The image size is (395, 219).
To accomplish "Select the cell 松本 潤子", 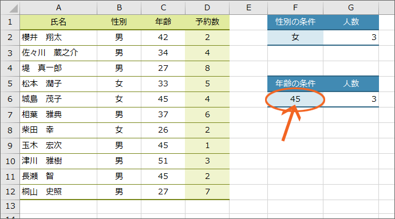I will pyautogui.click(x=58, y=84).
